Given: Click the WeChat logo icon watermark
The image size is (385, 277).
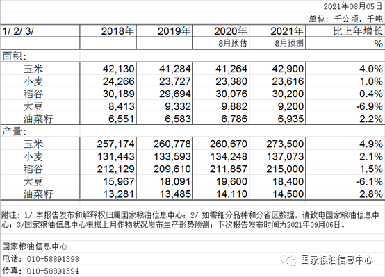Looking at the screenshot, I should point(288,260).
